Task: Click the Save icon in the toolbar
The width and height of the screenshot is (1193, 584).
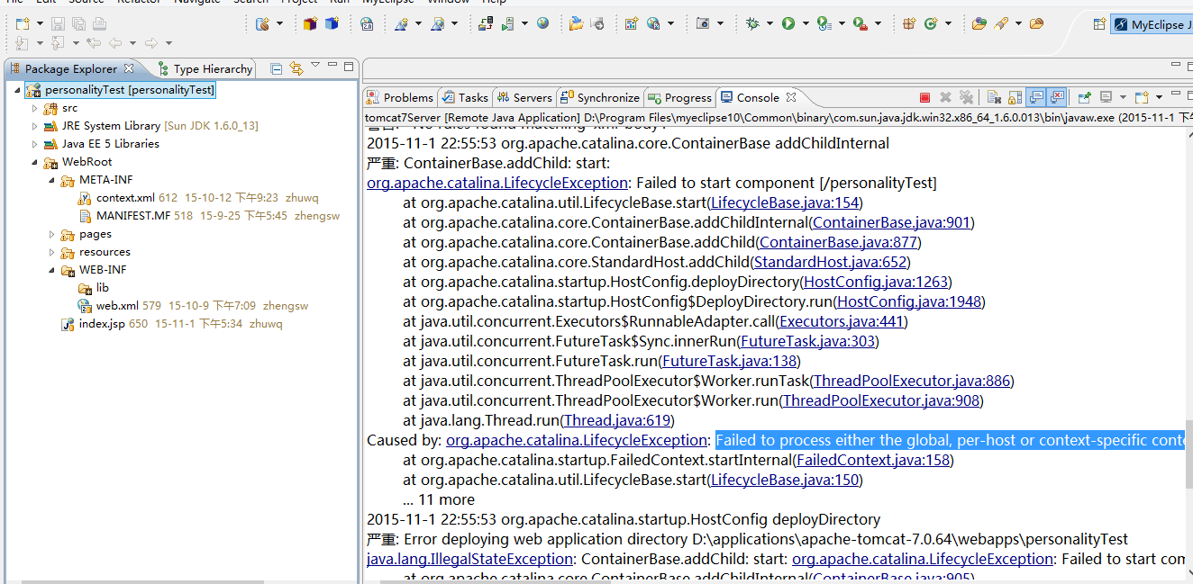Action: [x=58, y=24]
